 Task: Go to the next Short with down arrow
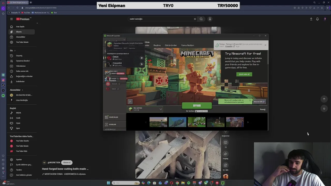click(324, 109)
